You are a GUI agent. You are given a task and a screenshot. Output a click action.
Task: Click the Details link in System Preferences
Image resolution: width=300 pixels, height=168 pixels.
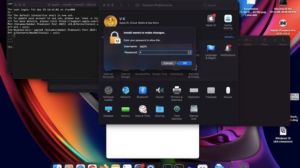pos(229,37)
